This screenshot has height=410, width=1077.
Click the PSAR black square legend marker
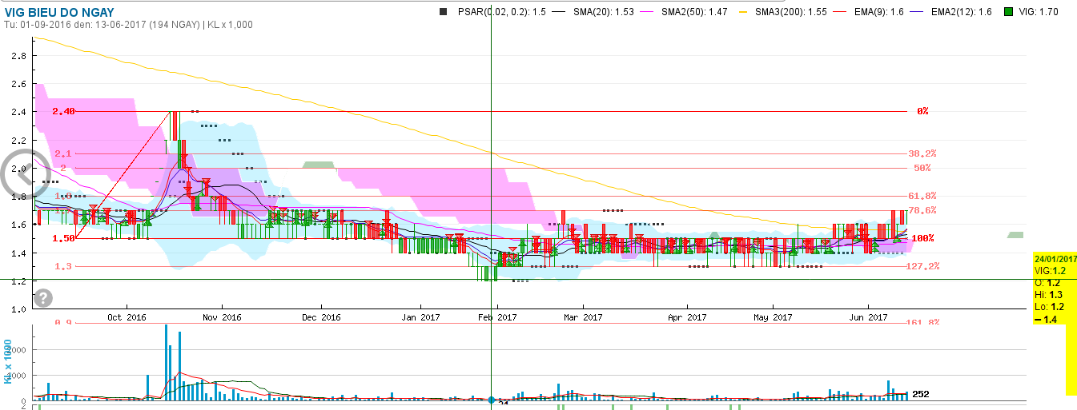444,12
